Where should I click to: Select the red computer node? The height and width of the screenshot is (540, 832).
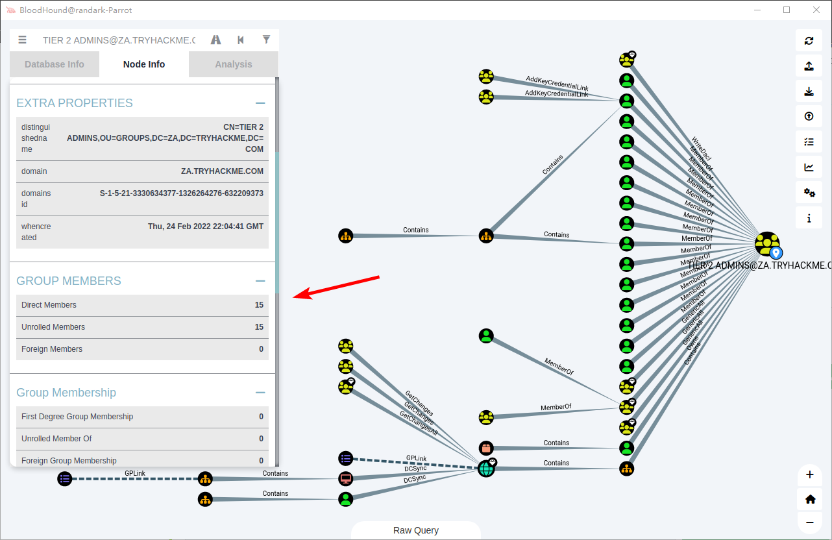point(346,479)
